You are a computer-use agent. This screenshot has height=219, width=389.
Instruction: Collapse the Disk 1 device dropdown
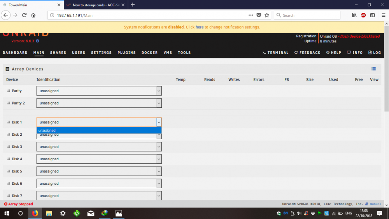tap(159, 122)
